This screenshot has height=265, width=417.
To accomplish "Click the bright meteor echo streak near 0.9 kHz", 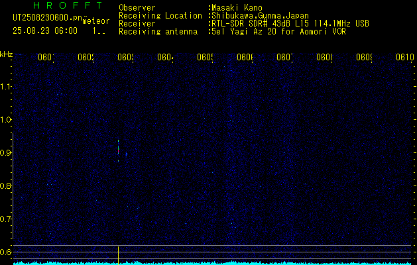I will (x=119, y=150).
